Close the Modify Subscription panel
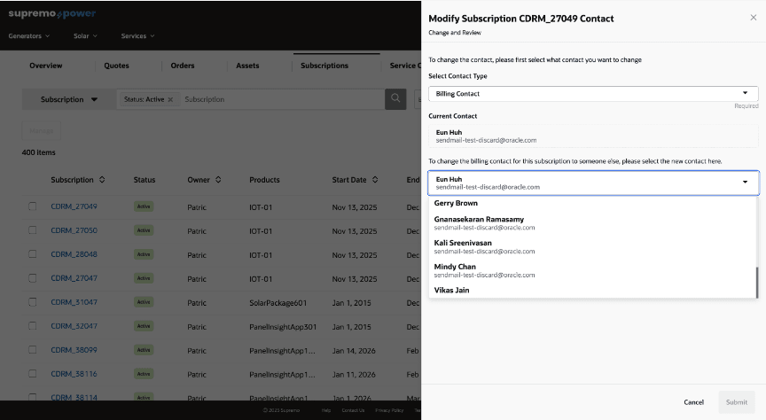The image size is (766, 420). [x=754, y=18]
